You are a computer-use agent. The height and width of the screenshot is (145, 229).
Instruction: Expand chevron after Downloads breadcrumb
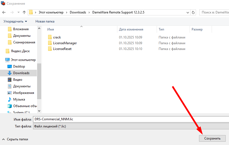coord(89,12)
